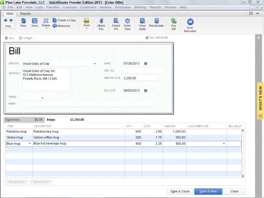
Task: Open the Blue mug item dropdown
Action: [x=30, y=144]
